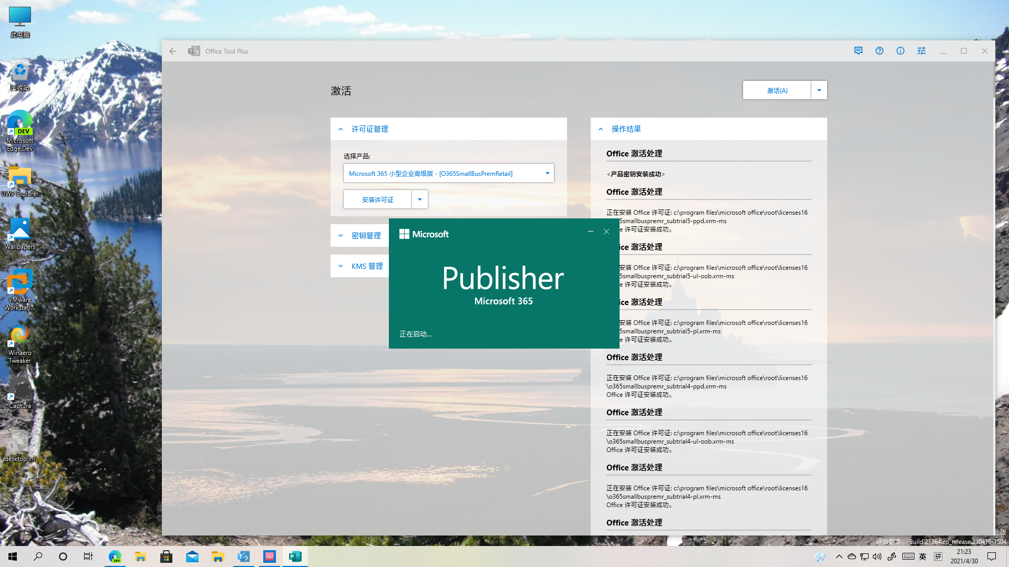Open the dropdown arrow beside 安装许可证
This screenshot has width=1009, height=567.
pos(419,199)
